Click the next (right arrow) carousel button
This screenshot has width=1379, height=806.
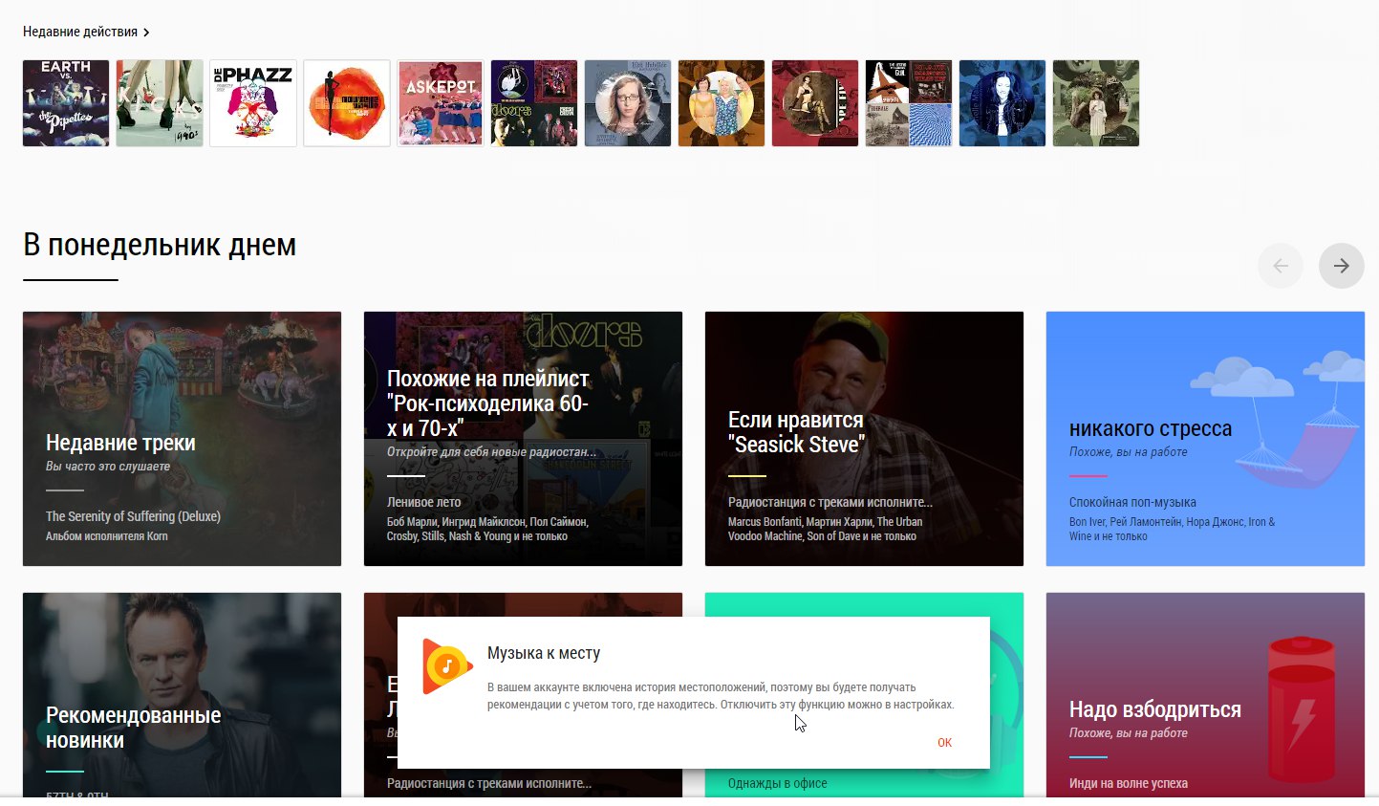pos(1342,266)
